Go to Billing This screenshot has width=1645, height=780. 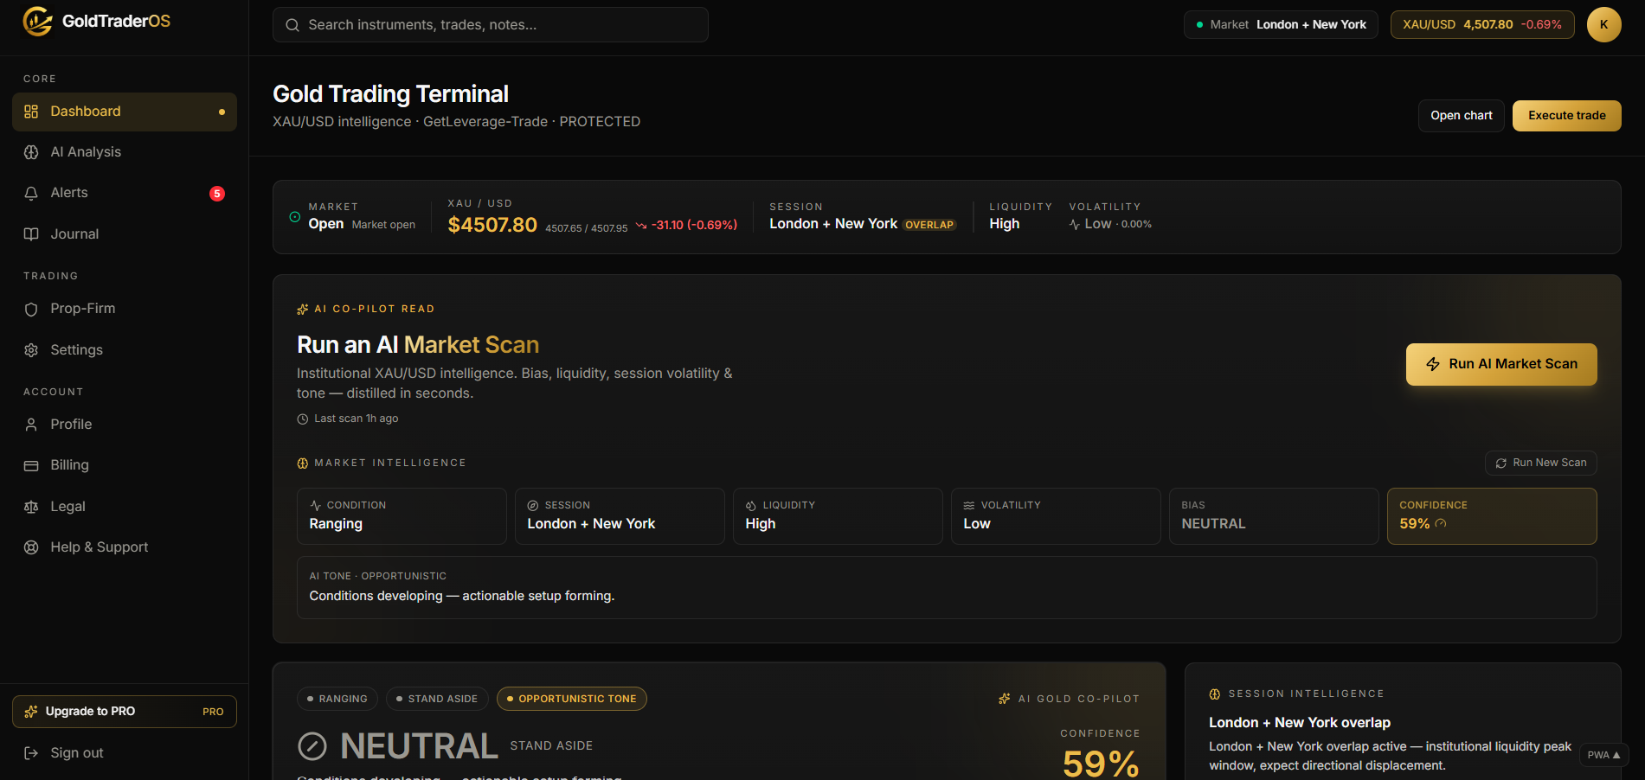[x=125, y=465]
